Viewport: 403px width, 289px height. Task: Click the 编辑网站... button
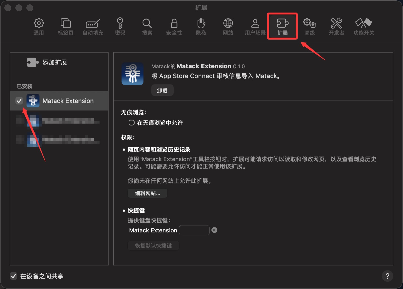(148, 193)
